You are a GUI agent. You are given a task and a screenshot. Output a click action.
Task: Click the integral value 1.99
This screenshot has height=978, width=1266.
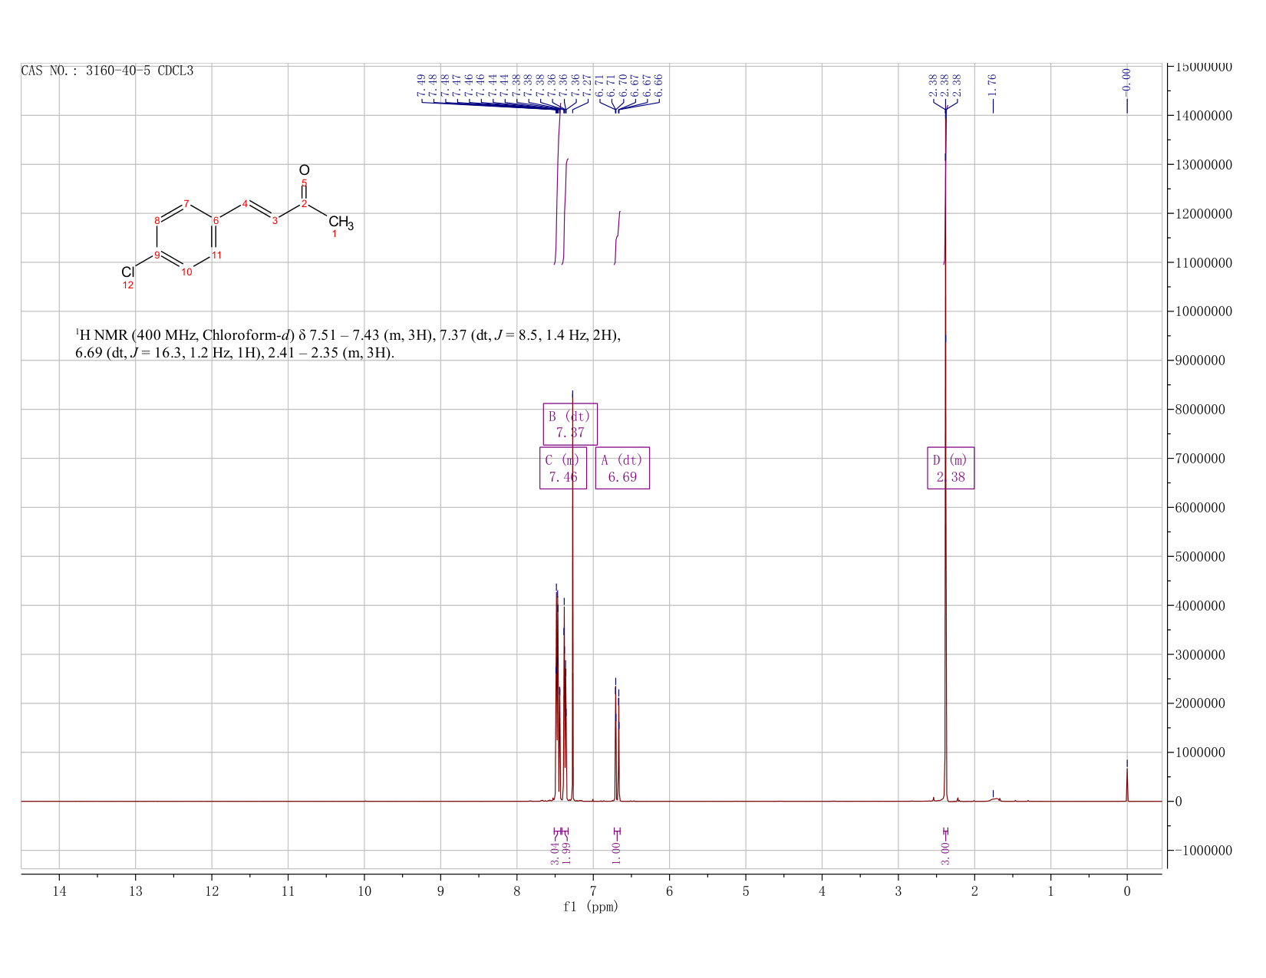pos(566,853)
